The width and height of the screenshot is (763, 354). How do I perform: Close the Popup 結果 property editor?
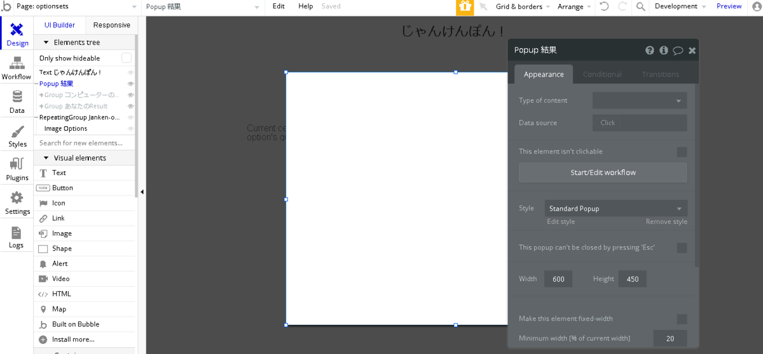(692, 50)
